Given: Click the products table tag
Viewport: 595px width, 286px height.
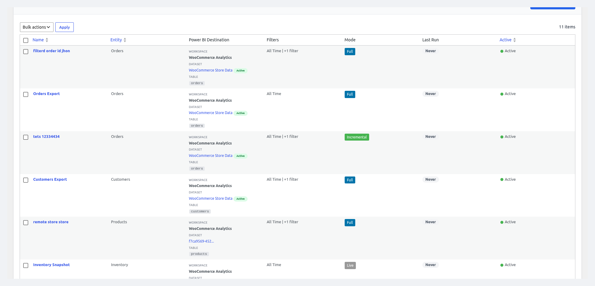Looking at the screenshot, I should pos(199,254).
